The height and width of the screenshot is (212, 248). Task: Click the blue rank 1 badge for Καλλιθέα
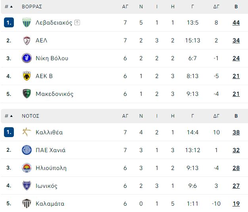(9, 132)
